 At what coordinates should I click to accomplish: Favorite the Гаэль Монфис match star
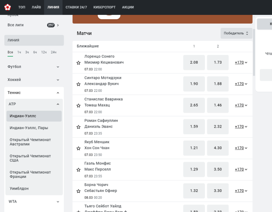click(x=78, y=170)
